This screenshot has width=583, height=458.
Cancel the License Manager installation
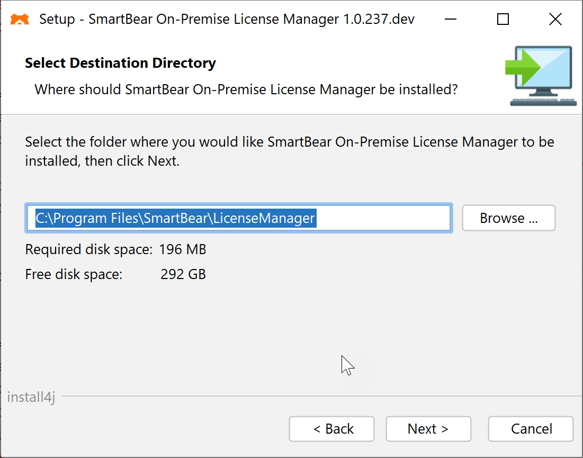[530, 429]
